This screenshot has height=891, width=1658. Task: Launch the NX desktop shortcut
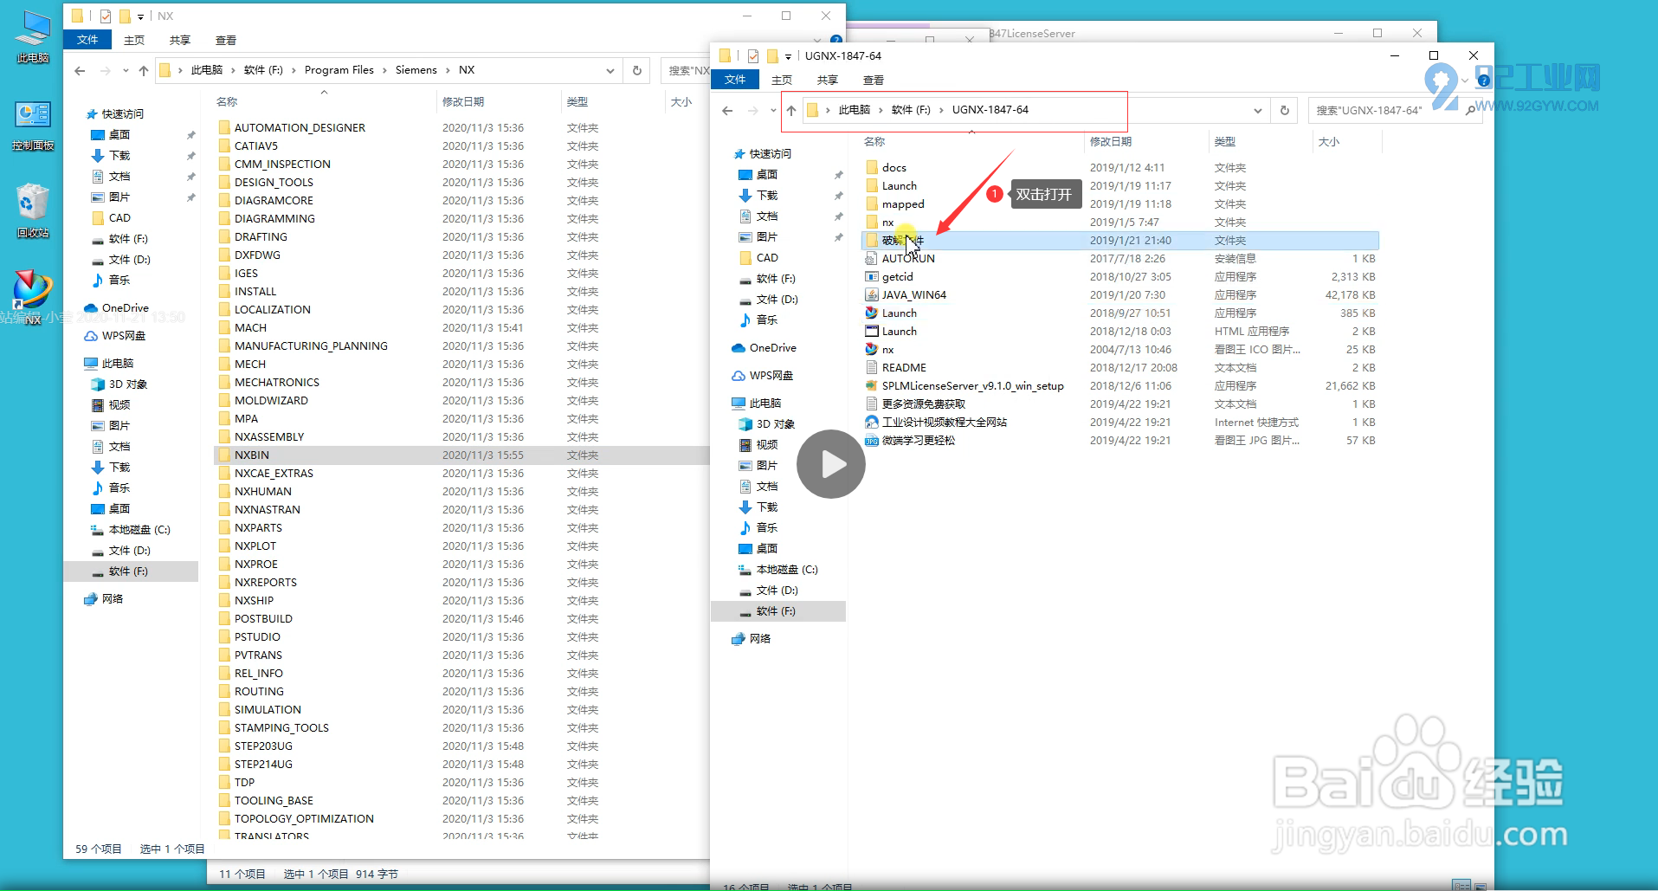point(32,297)
